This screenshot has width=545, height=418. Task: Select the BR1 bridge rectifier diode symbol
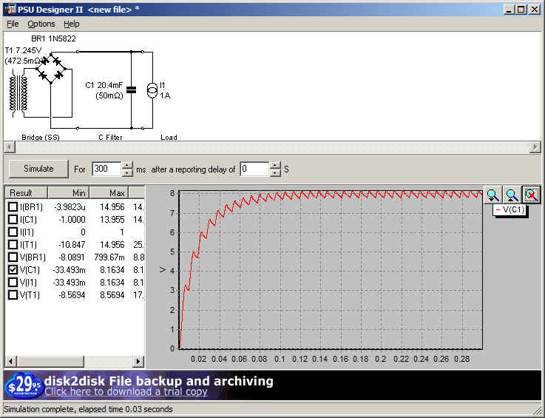click(51, 68)
